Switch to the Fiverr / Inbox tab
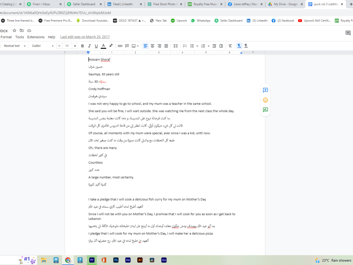Viewport: 353px width, 265px height. click(x=44, y=4)
